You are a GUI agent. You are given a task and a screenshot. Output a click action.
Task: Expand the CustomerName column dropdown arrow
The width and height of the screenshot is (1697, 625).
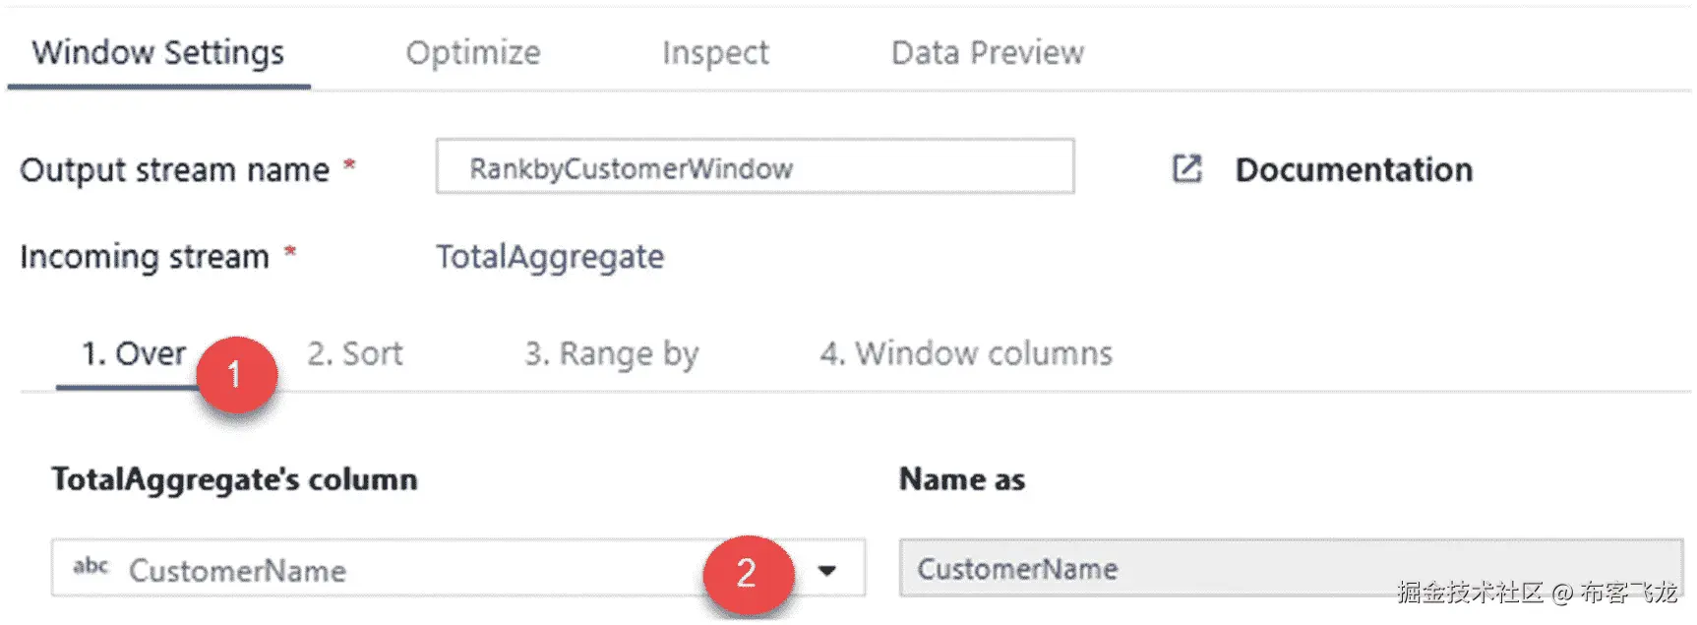(827, 570)
